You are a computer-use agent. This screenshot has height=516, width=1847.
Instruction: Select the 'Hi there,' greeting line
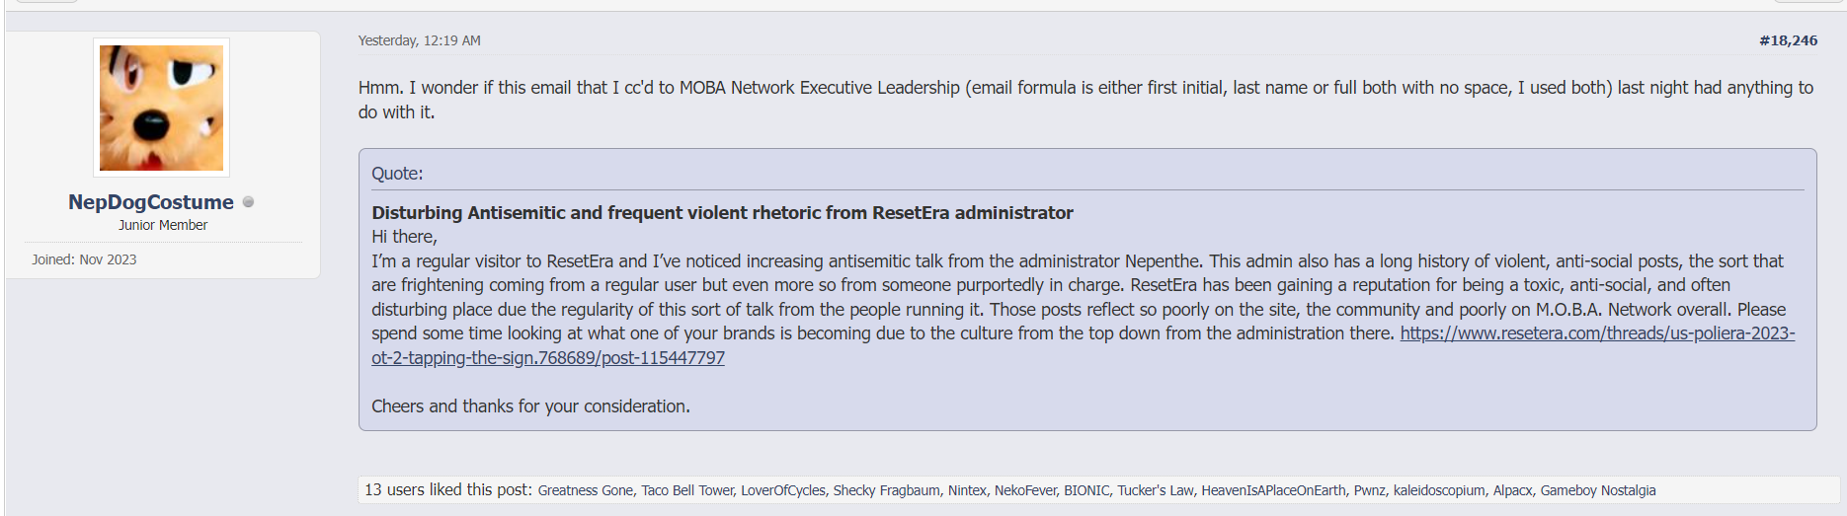click(404, 237)
